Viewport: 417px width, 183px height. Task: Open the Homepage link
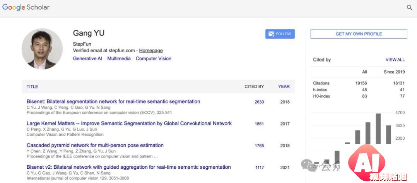point(151,51)
